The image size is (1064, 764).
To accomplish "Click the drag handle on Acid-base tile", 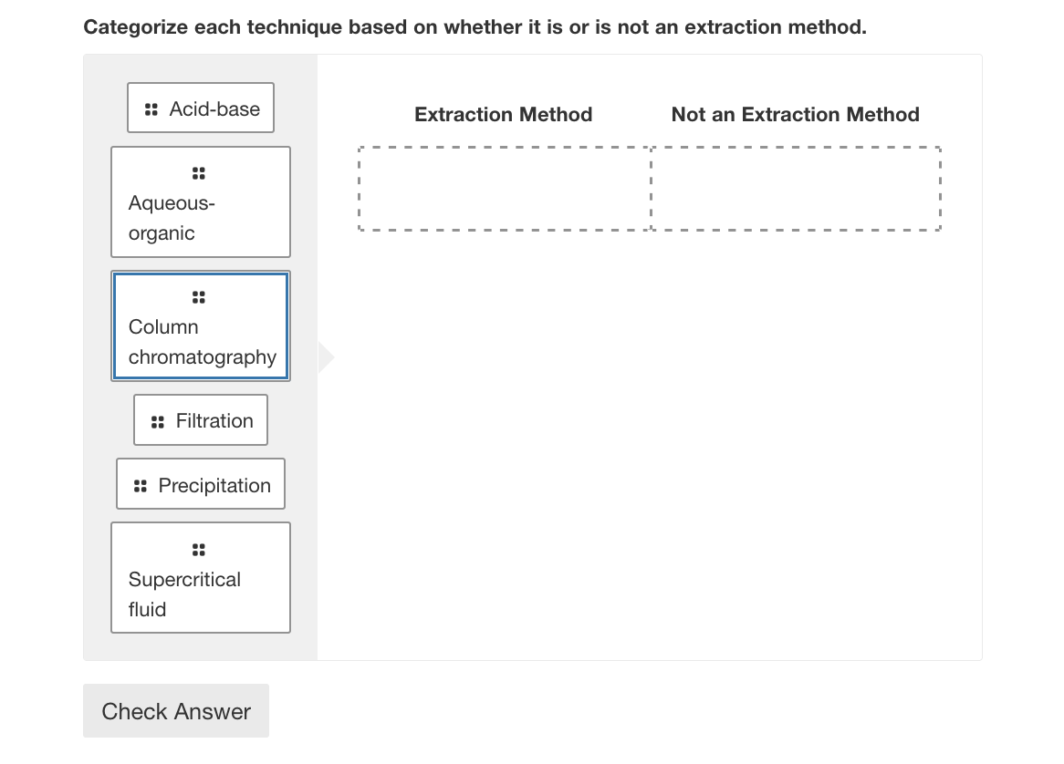I will pos(151,108).
